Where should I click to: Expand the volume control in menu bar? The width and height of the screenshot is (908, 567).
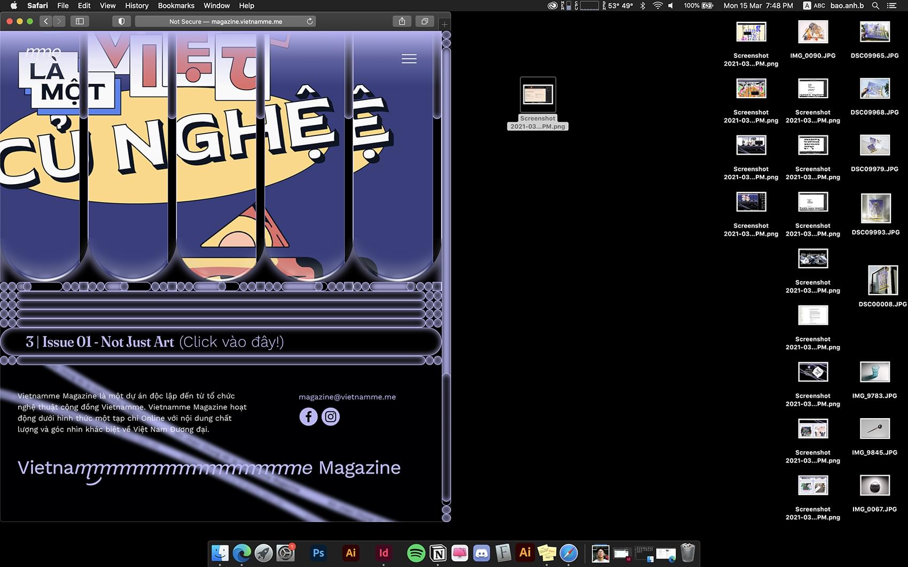coord(671,5)
